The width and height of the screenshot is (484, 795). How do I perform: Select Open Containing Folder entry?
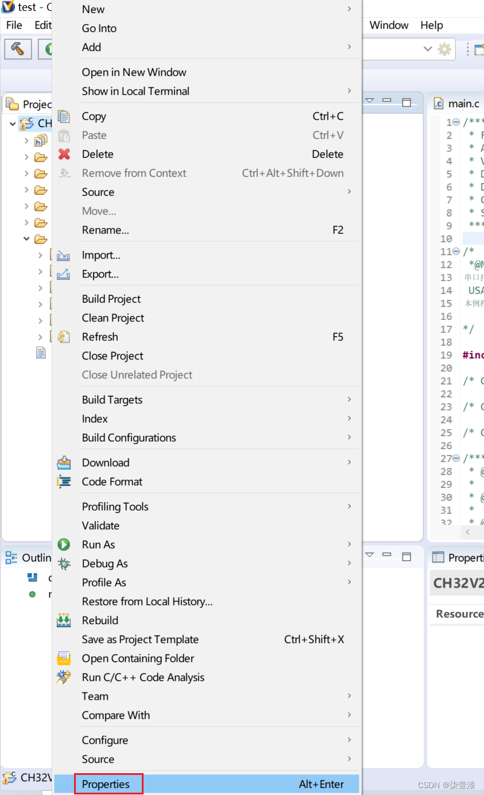pyautogui.click(x=138, y=658)
